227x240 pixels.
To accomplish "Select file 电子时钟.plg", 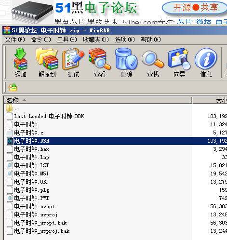I will (x=32, y=190).
